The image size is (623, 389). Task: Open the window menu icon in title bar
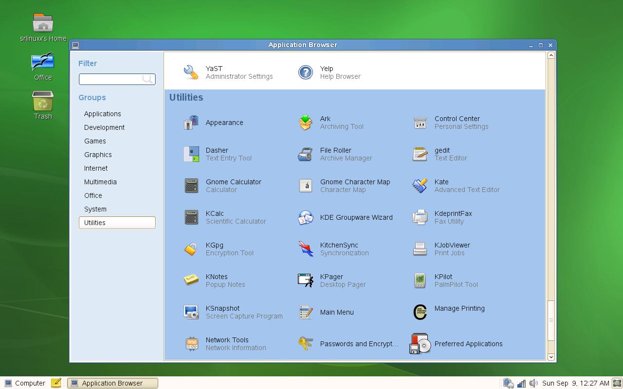point(75,45)
